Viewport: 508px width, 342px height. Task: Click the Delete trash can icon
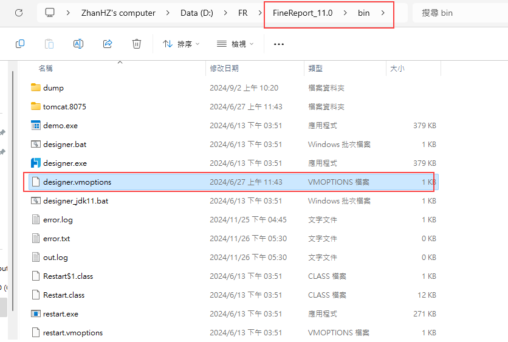pos(137,44)
